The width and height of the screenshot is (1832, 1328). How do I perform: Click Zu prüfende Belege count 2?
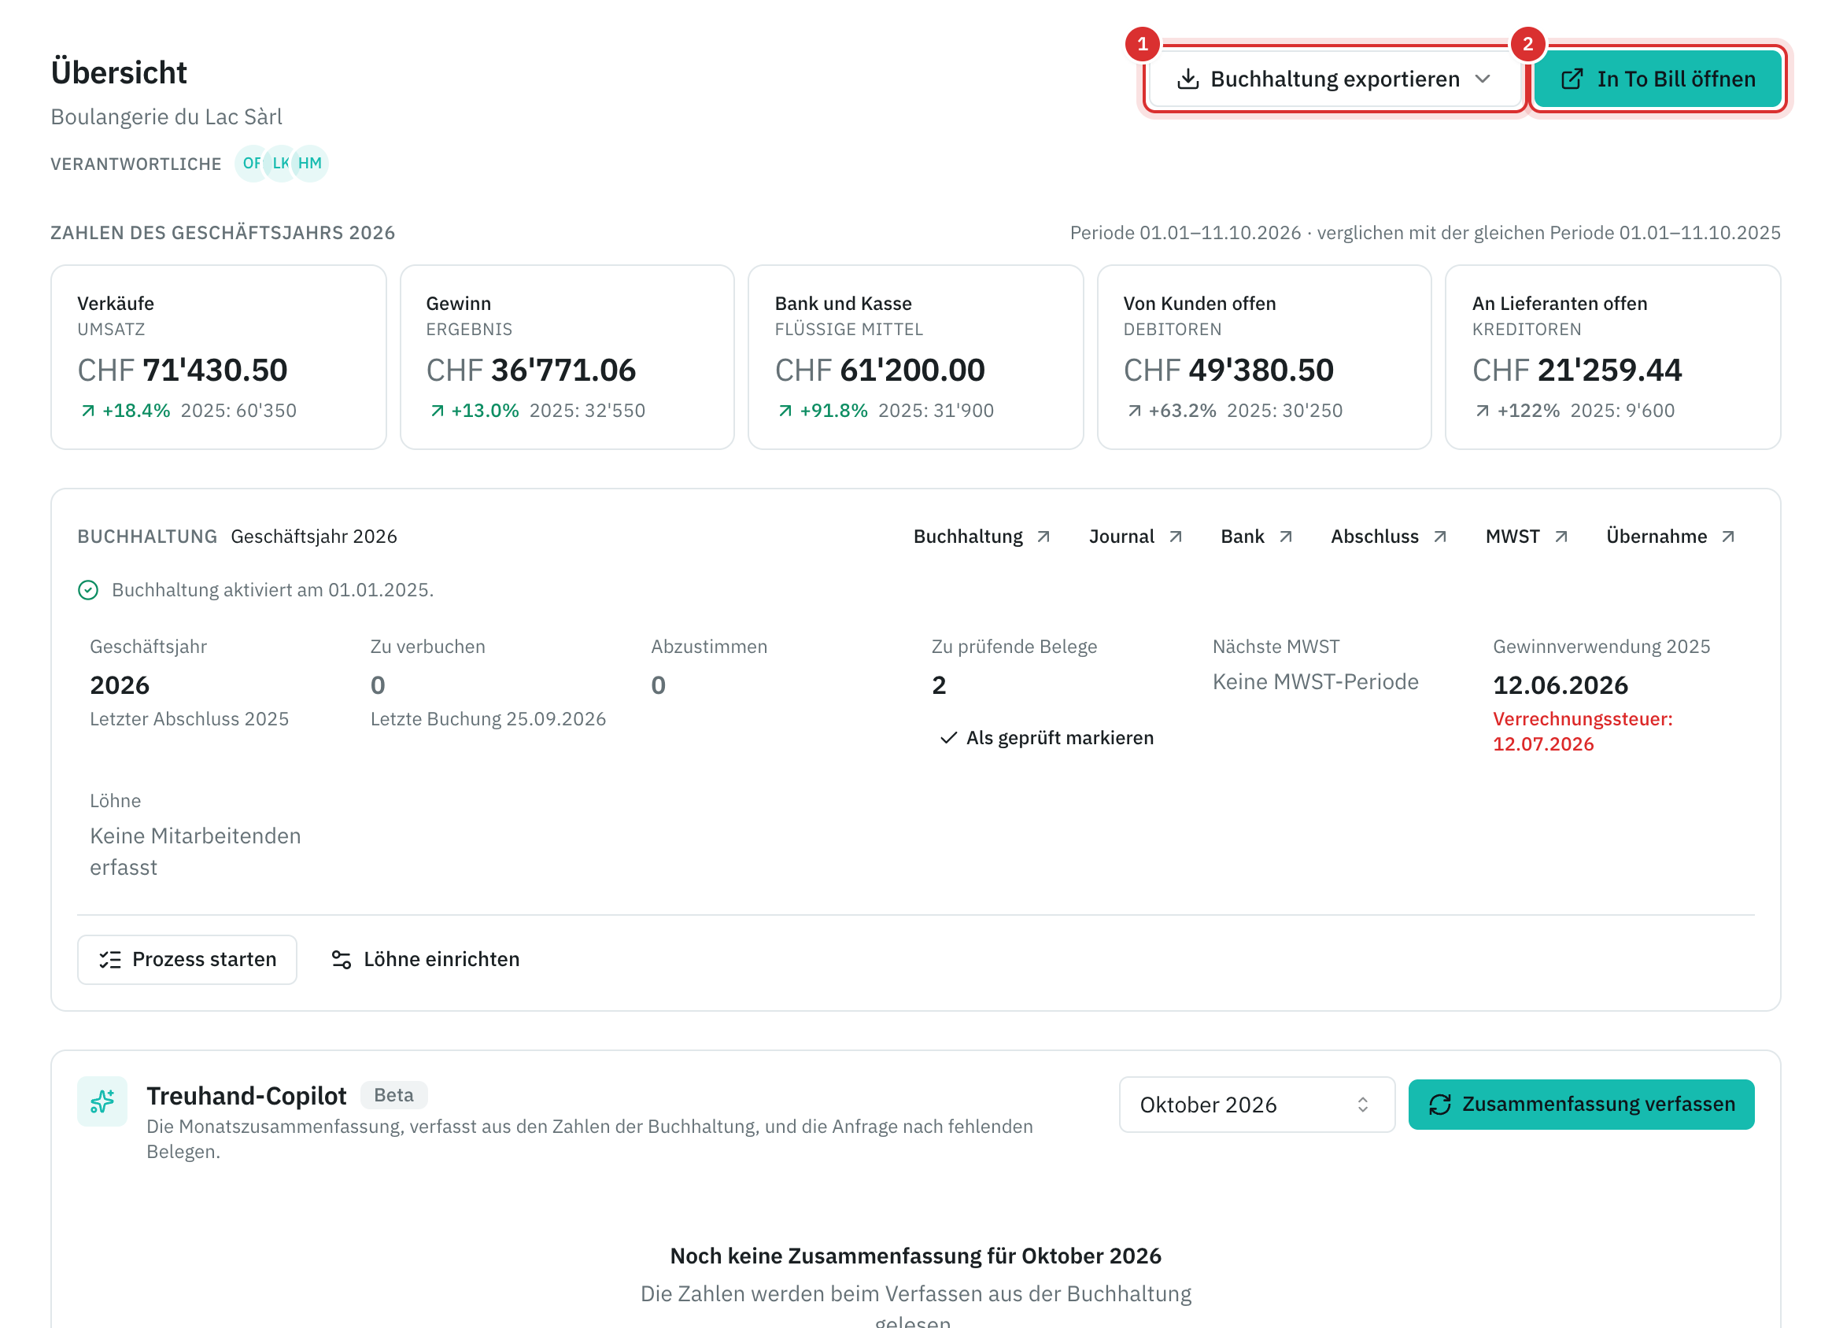(x=939, y=685)
